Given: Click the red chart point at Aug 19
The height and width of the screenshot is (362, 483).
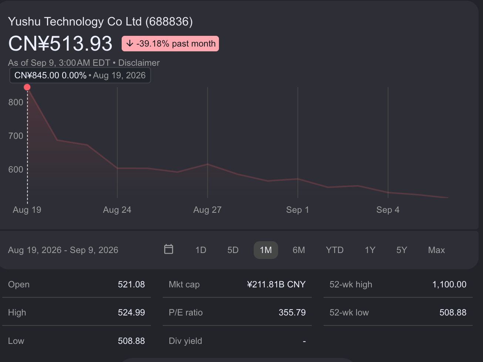Looking at the screenshot, I should (27, 87).
